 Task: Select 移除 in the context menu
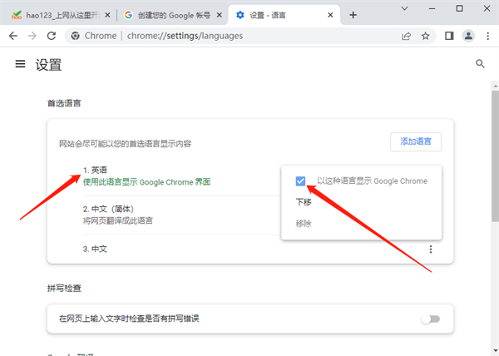click(304, 223)
